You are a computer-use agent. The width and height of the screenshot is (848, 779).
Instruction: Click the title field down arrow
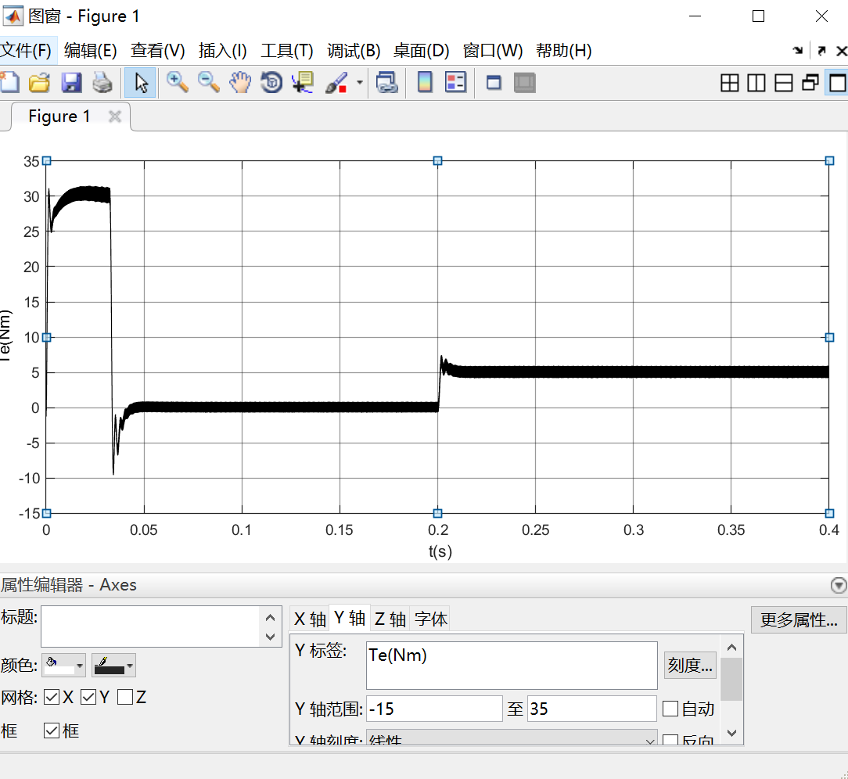[x=271, y=637]
